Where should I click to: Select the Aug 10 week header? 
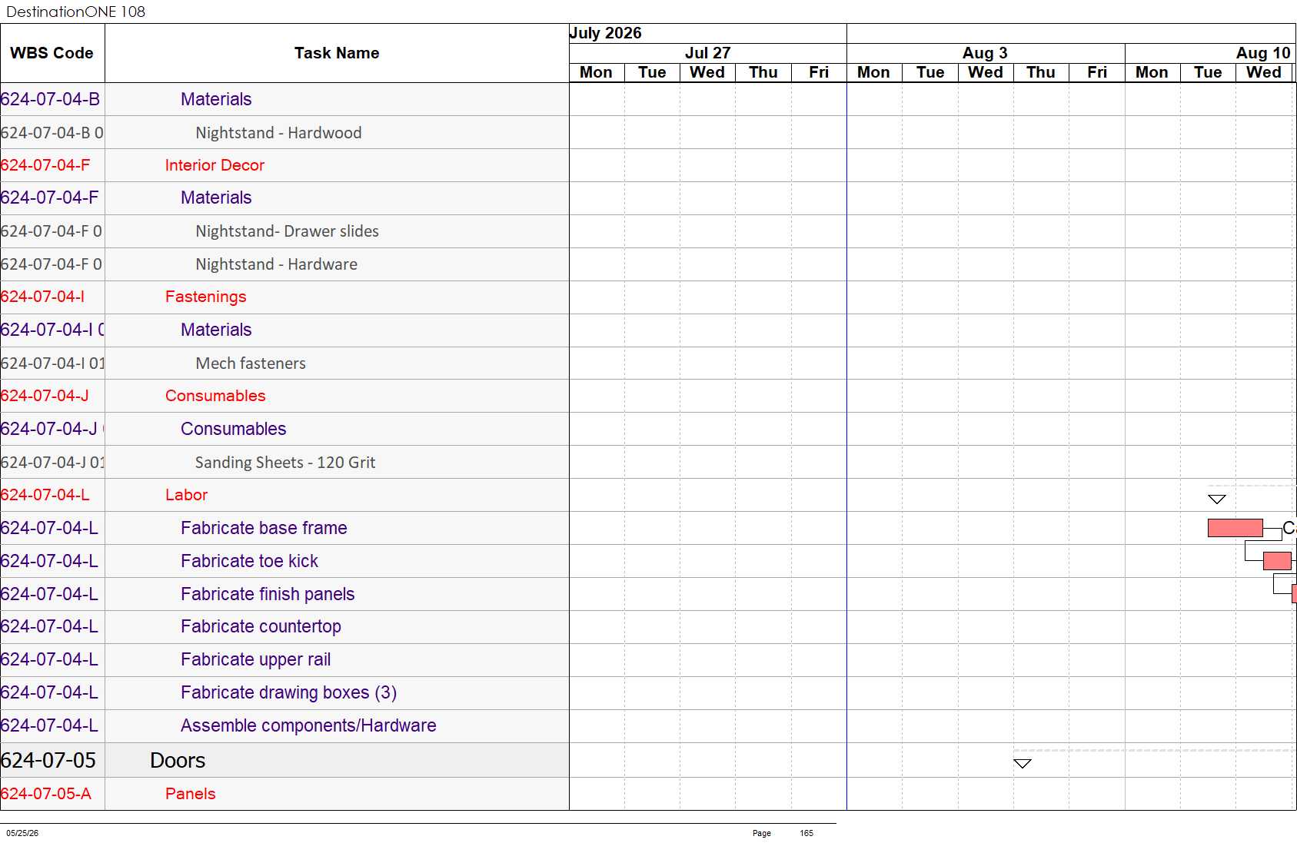[x=1211, y=53]
